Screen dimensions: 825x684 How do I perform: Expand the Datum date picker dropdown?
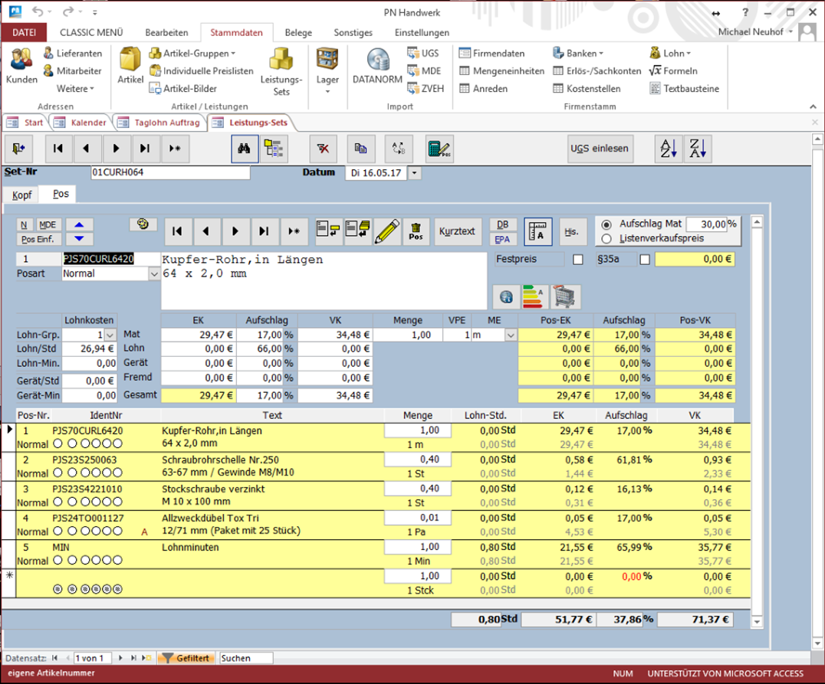pos(415,173)
